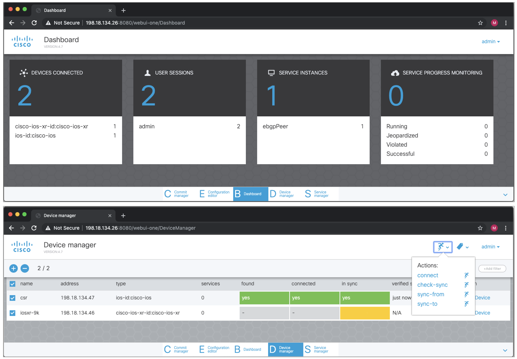Viewport: 517px width, 359px height.
Task: Uncheck the iosxr-9k device checkbox
Action: click(12, 313)
